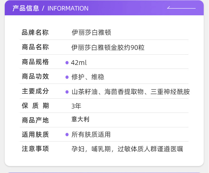The height and width of the screenshot is (173, 209).
Task: Click product name 伊丽莎白雅顿金胶约90粒
Action: [x=108, y=48]
